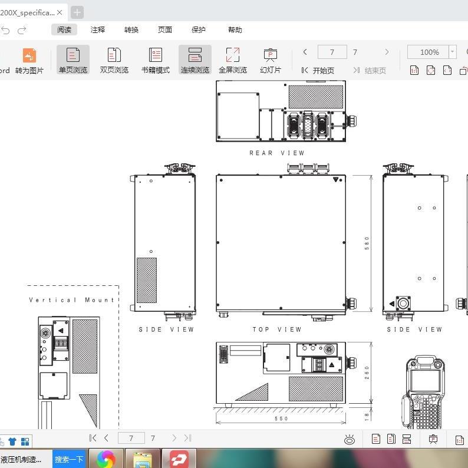Select single page icon in status bar
The height and width of the screenshot is (468, 468).
coord(376,439)
